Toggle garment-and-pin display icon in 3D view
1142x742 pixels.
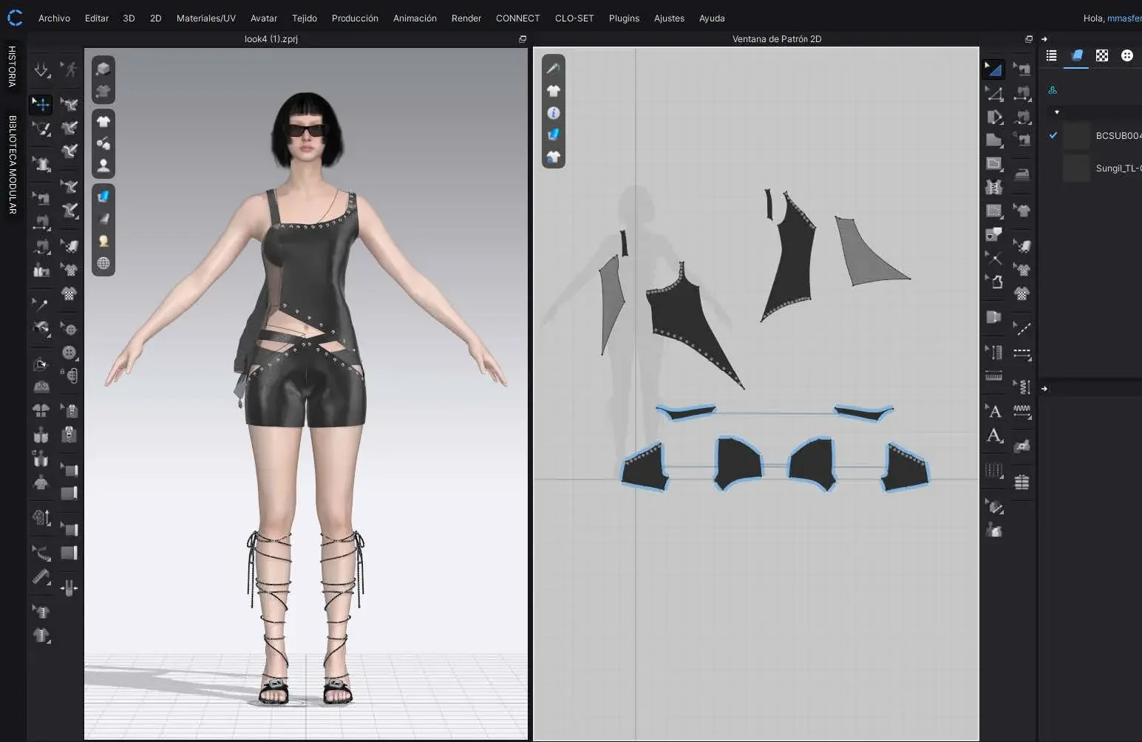pyautogui.click(x=103, y=143)
